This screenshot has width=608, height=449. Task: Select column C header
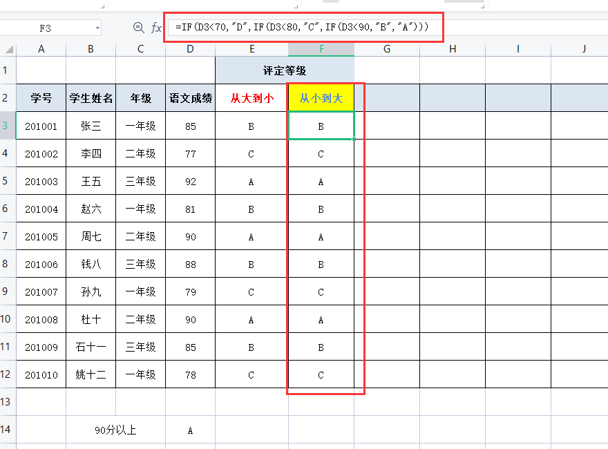coord(140,49)
